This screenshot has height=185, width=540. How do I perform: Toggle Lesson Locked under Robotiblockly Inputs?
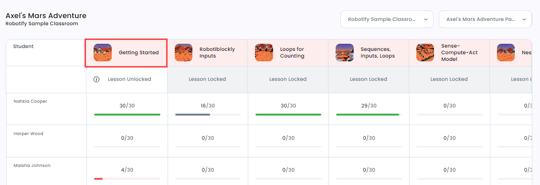pyautogui.click(x=207, y=79)
